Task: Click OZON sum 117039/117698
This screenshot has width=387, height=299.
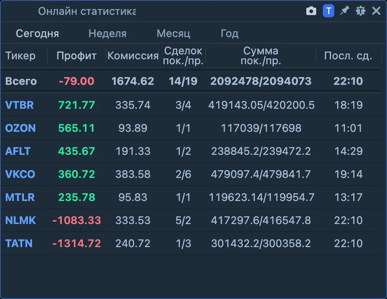Action: (261, 128)
